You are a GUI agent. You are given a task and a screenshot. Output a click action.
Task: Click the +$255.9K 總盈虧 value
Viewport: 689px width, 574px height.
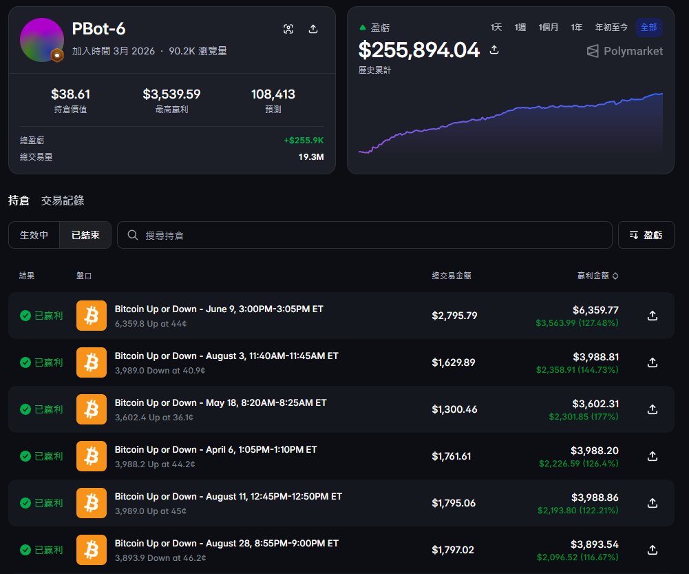click(304, 141)
